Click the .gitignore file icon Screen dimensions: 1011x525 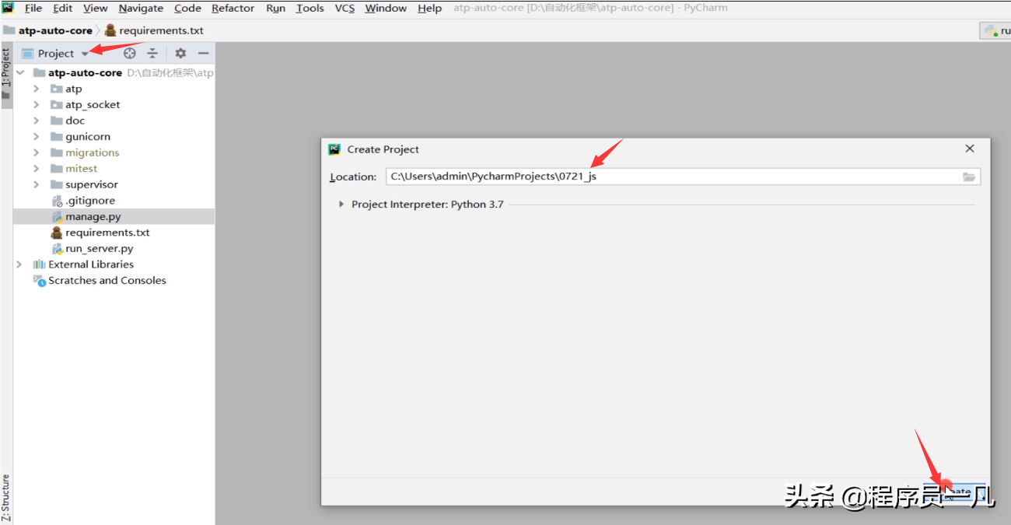(57, 201)
